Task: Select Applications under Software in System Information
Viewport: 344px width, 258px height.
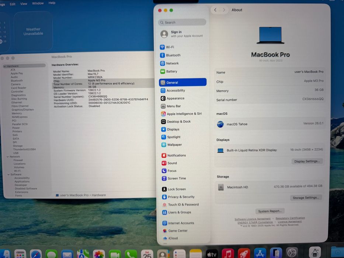Action: pyautogui.click(x=22, y=181)
